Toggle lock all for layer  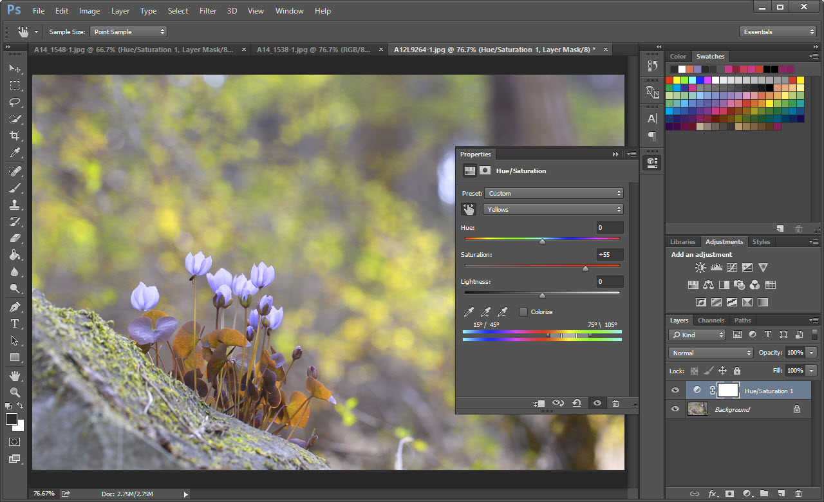(737, 371)
